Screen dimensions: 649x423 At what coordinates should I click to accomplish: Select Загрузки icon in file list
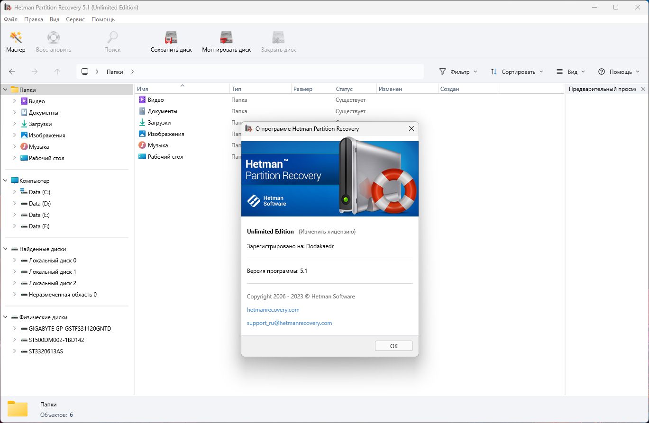coord(142,123)
